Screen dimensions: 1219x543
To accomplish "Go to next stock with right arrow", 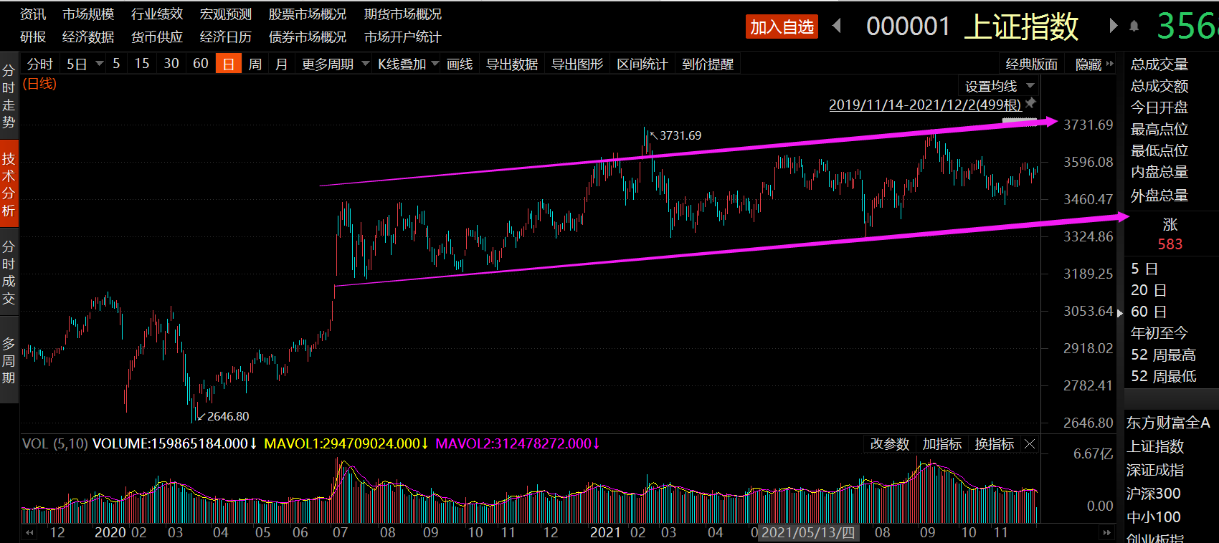I will 1113,27.
